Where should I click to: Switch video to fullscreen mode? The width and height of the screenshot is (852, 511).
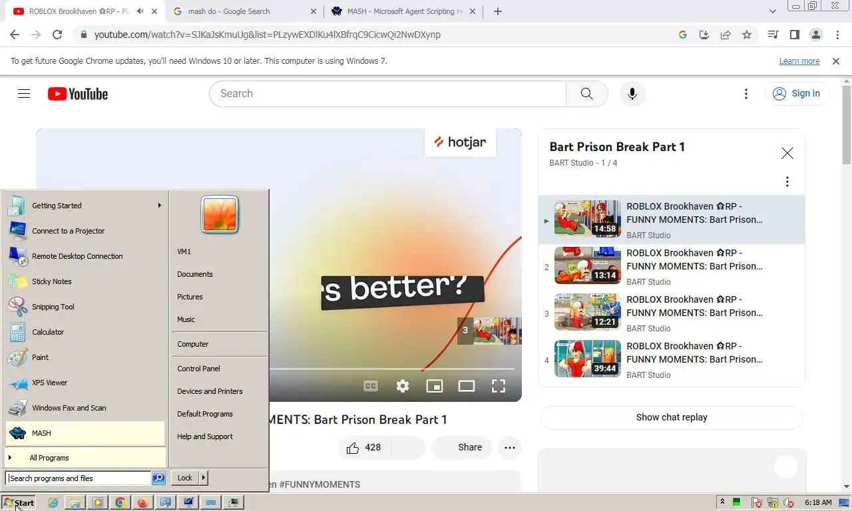(499, 386)
